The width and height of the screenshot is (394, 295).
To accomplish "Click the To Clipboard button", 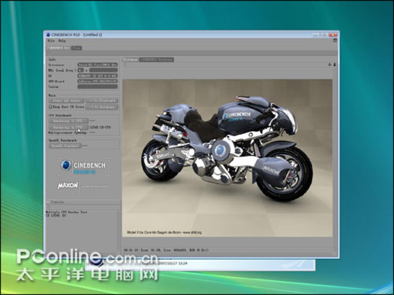I will click(102, 100).
